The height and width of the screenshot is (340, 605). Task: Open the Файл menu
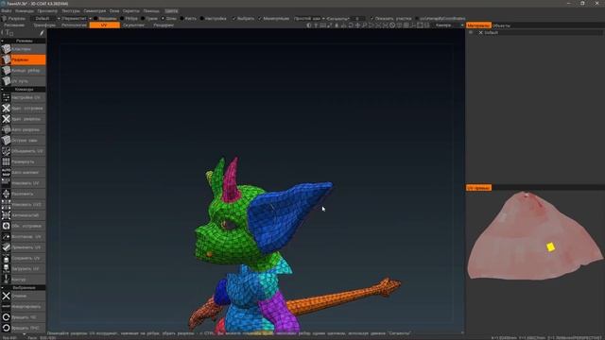pos(7,10)
